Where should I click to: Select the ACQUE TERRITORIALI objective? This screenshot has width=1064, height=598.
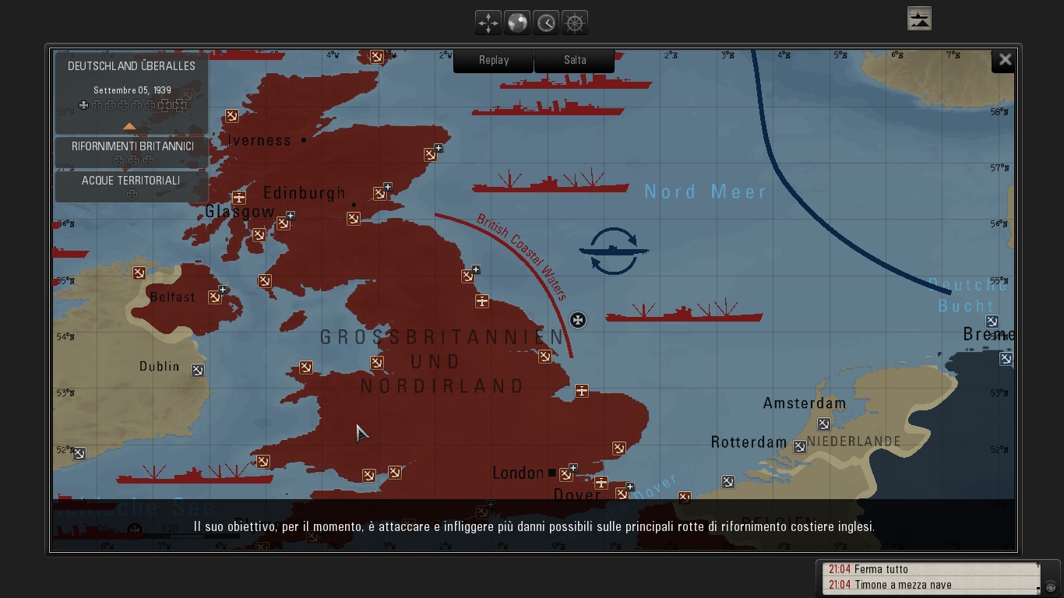tap(131, 186)
